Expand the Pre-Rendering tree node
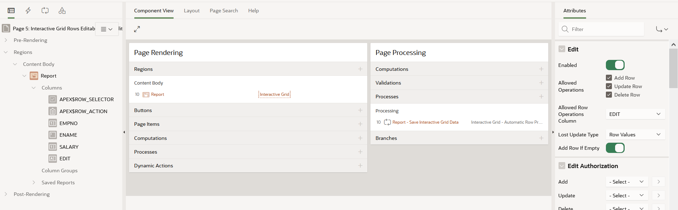This screenshot has height=210, width=678. (x=6, y=40)
